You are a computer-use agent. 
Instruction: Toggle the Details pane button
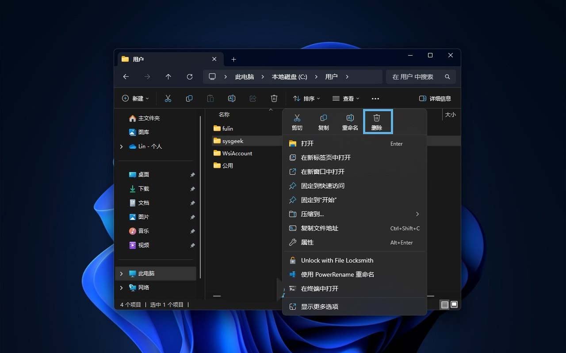(435, 98)
